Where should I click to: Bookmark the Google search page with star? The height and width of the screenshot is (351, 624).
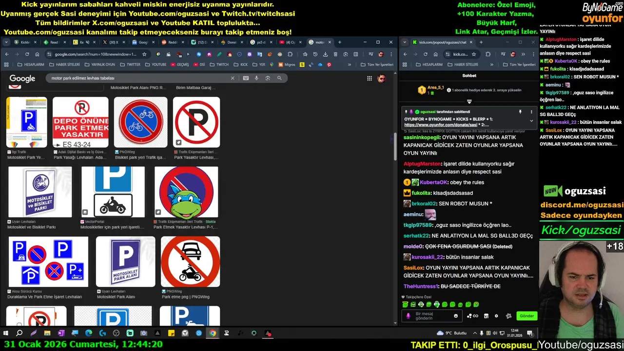[144, 54]
